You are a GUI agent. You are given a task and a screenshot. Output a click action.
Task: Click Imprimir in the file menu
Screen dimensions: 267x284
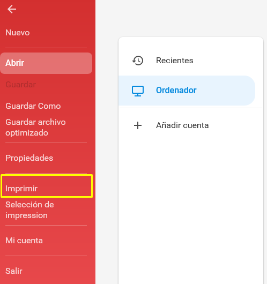coord(21,189)
